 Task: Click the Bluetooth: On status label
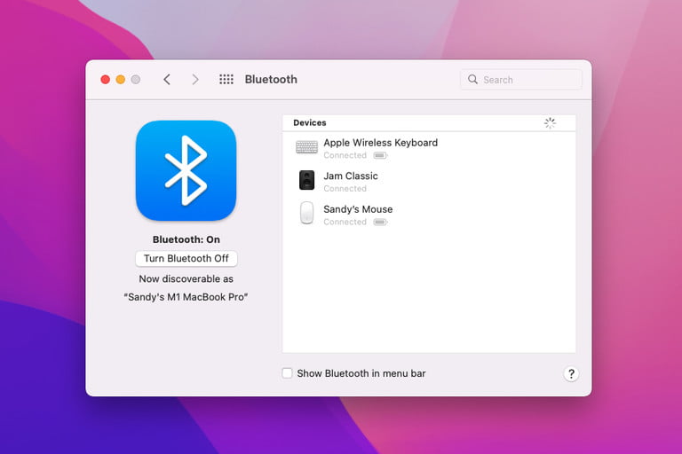coord(186,239)
